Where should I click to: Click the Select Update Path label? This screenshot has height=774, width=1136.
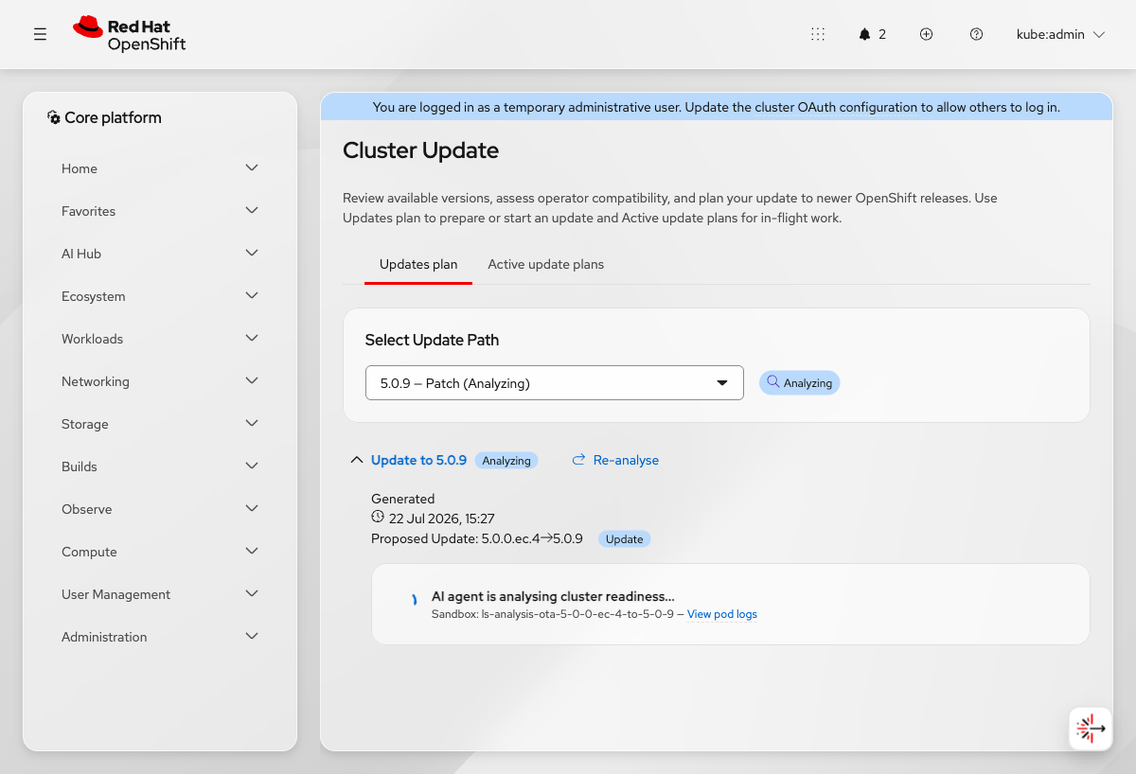432,340
